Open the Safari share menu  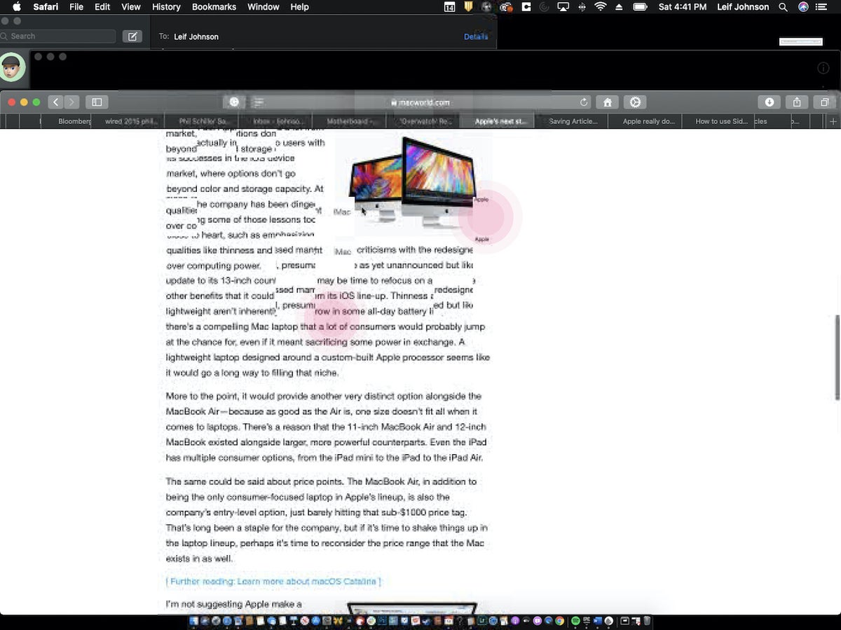797,102
